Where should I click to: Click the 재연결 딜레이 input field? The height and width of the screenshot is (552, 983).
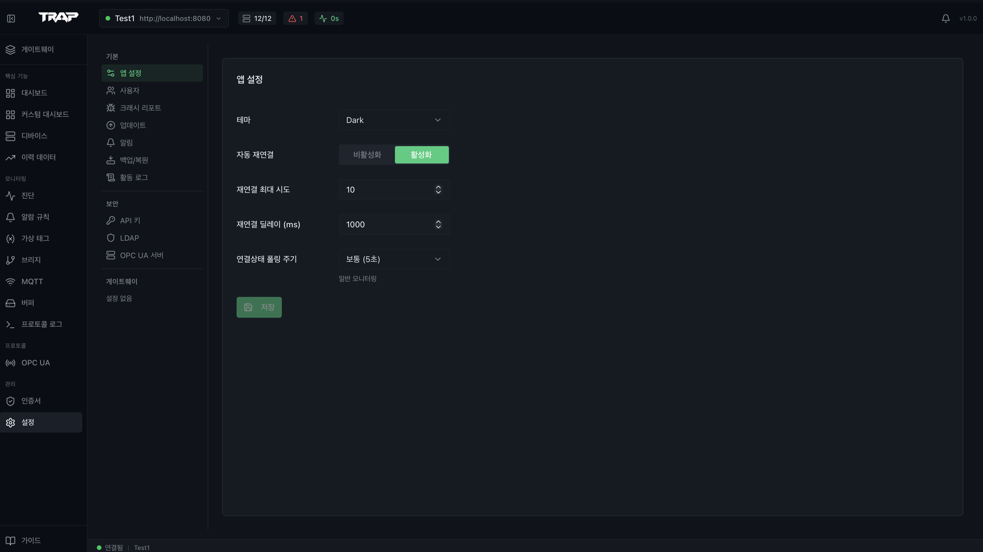tap(385, 224)
